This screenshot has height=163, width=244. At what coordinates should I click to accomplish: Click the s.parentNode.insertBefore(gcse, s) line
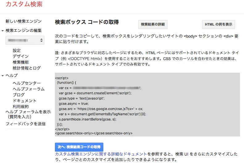click(x=88, y=119)
